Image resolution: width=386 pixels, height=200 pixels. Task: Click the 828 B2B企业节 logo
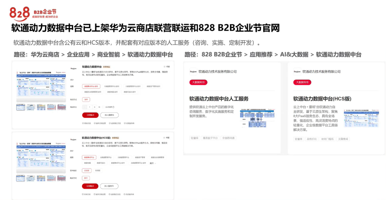tap(34, 13)
